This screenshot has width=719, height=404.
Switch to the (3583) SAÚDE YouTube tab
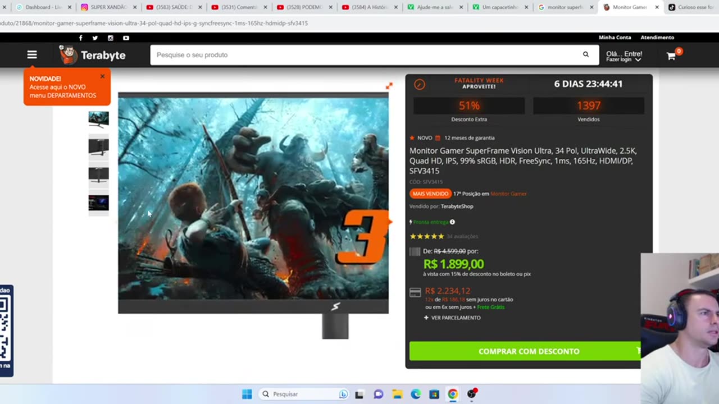174,7
